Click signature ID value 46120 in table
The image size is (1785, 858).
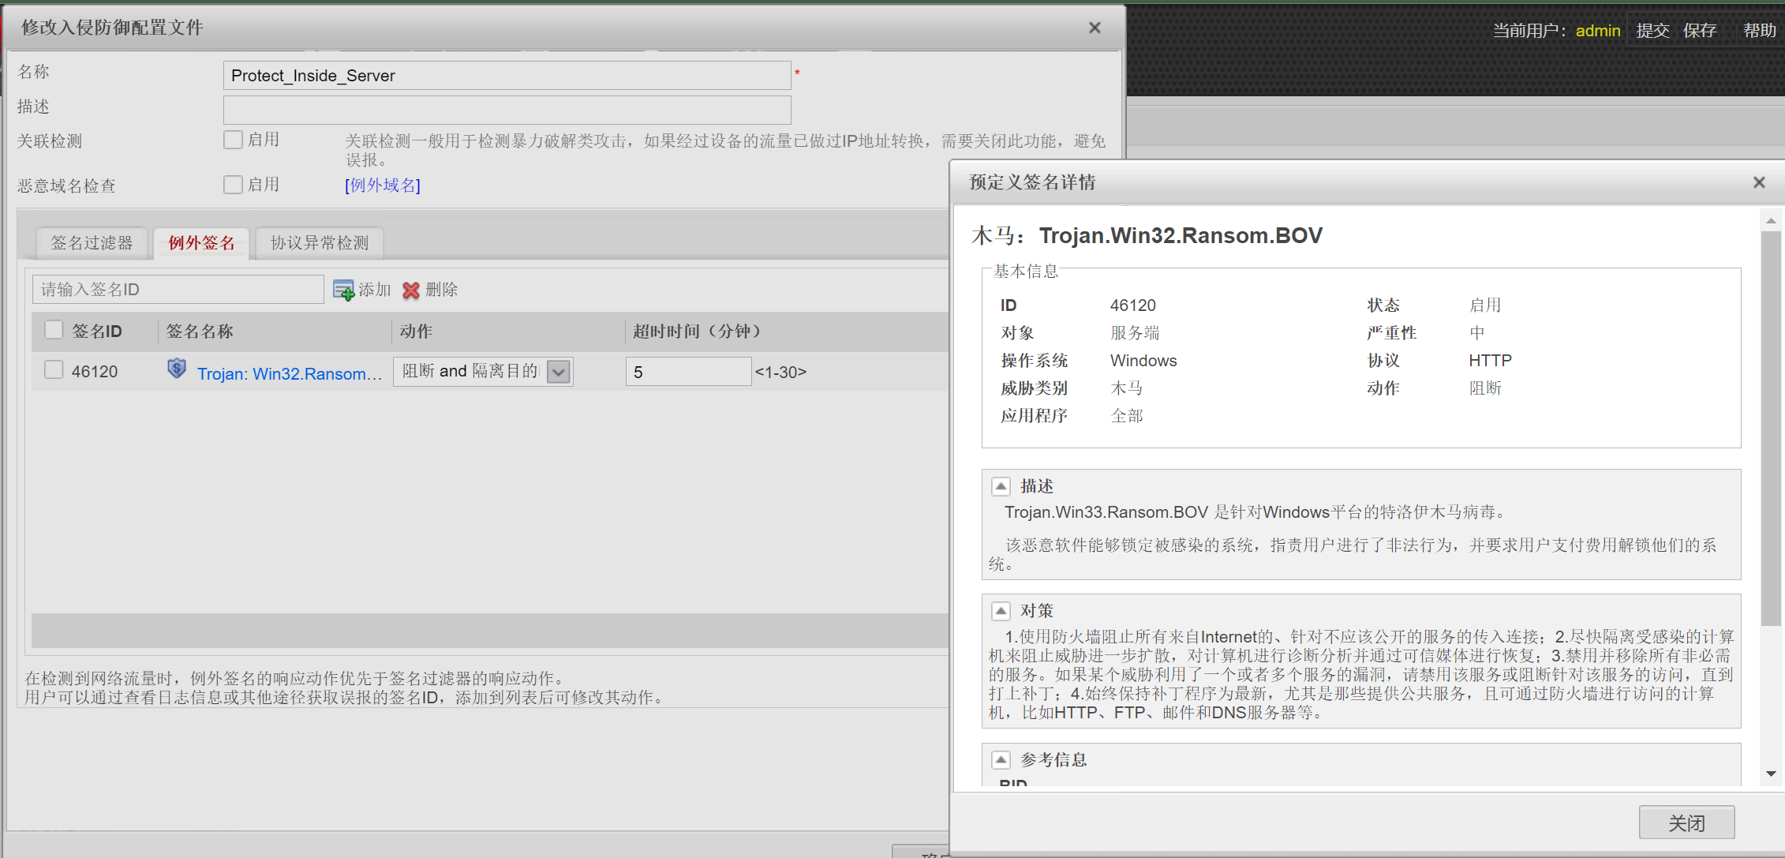click(x=95, y=372)
